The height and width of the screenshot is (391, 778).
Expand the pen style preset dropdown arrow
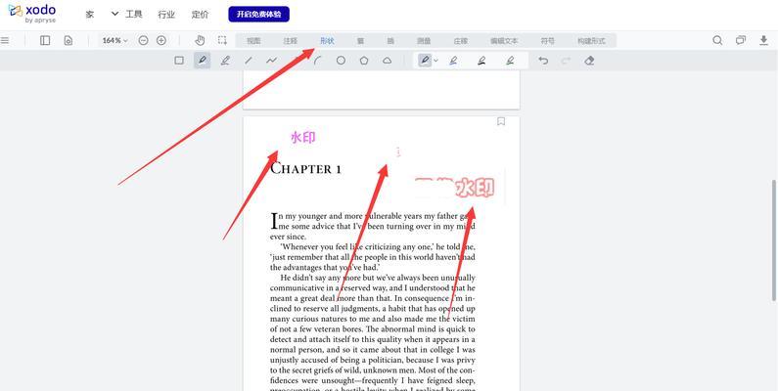click(x=436, y=61)
